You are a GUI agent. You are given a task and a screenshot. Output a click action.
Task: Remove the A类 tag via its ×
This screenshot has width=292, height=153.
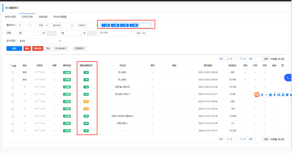coord(104,25)
